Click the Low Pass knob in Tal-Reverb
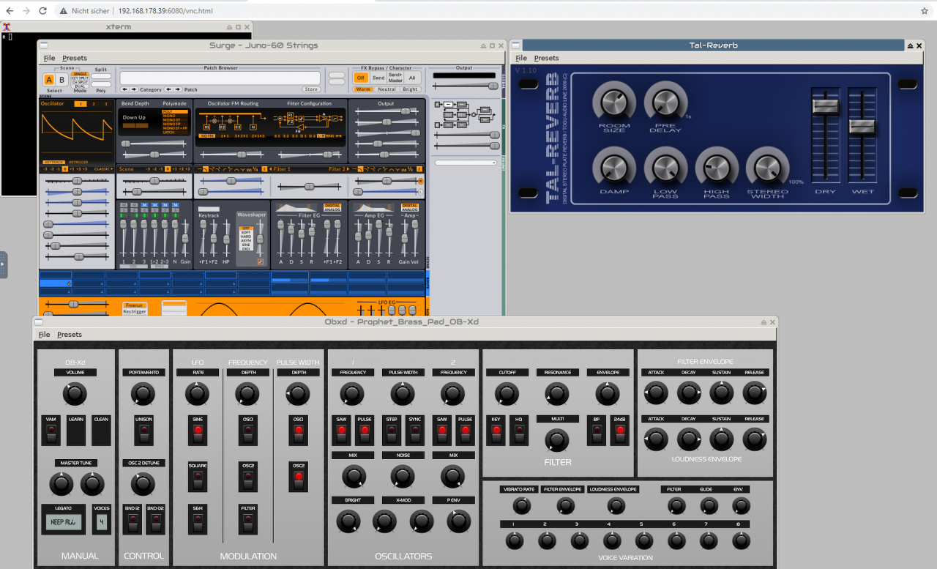Viewport: 937px width, 569px height. coord(665,167)
